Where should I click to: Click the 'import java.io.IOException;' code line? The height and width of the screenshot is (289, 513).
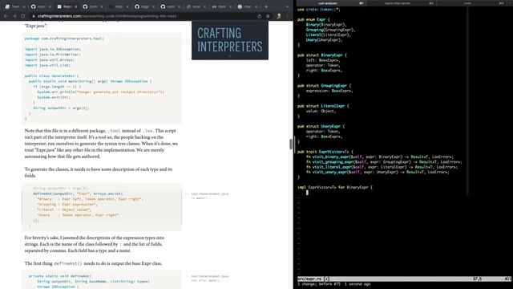pyautogui.click(x=53, y=49)
